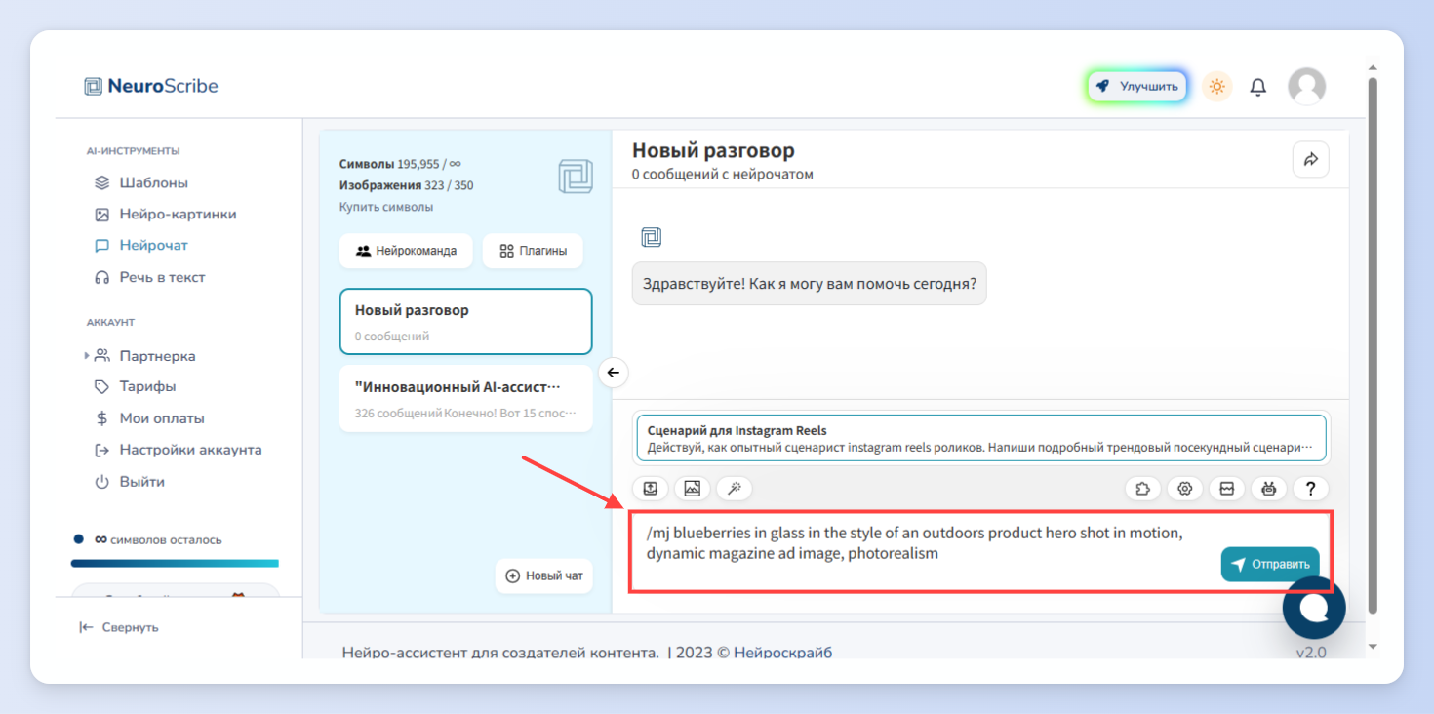Click Новый разговор chat heading

(713, 150)
